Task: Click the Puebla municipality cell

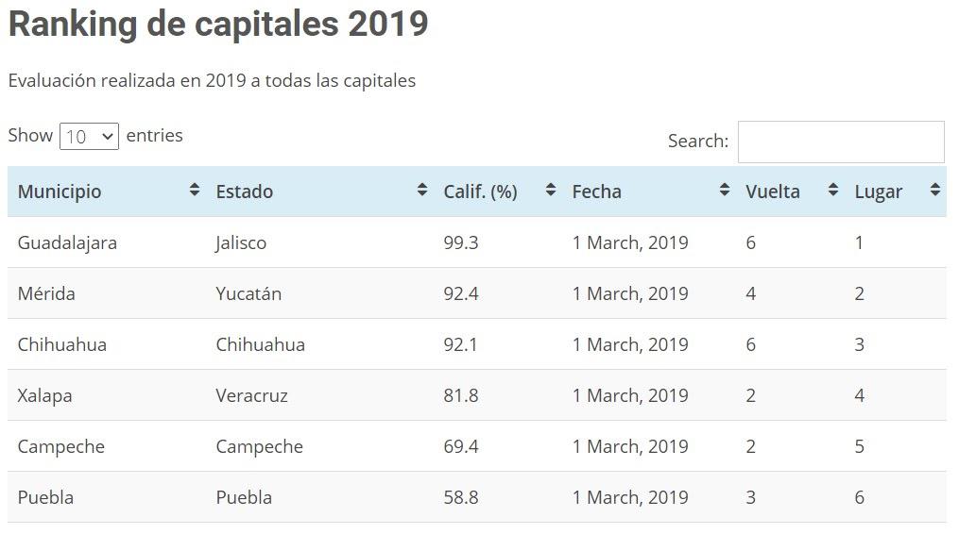Action: (45, 497)
